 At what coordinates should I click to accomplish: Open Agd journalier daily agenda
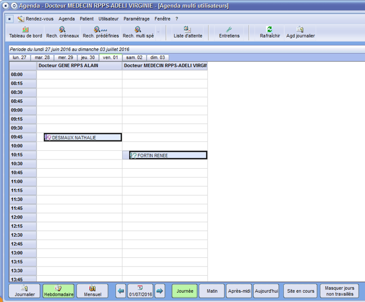pyautogui.click(x=300, y=32)
